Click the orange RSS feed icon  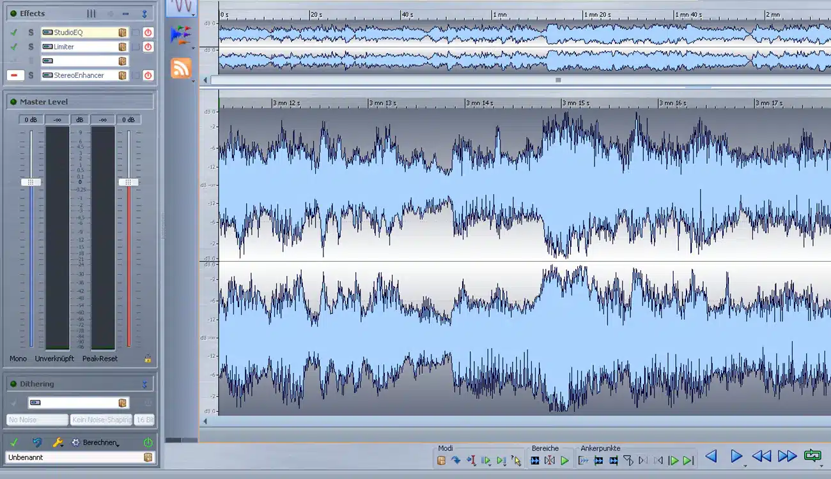(181, 68)
